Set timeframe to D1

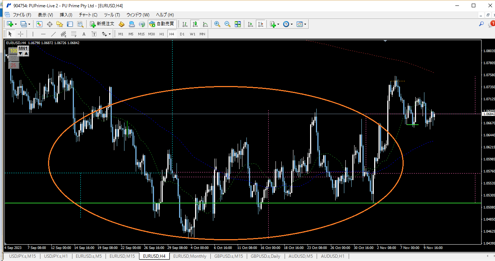(182, 34)
